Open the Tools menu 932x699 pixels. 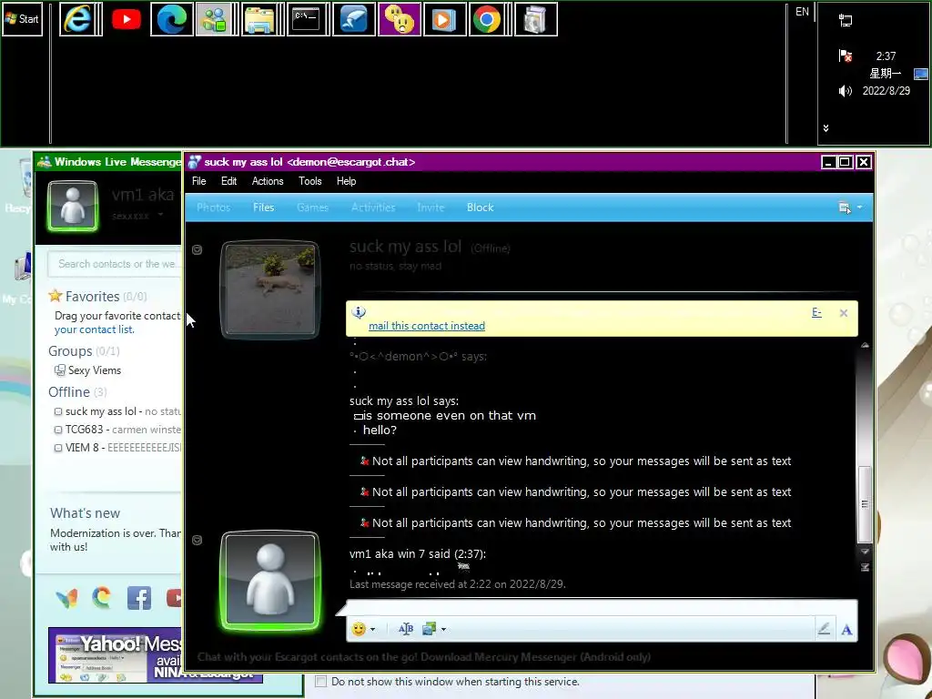(309, 181)
